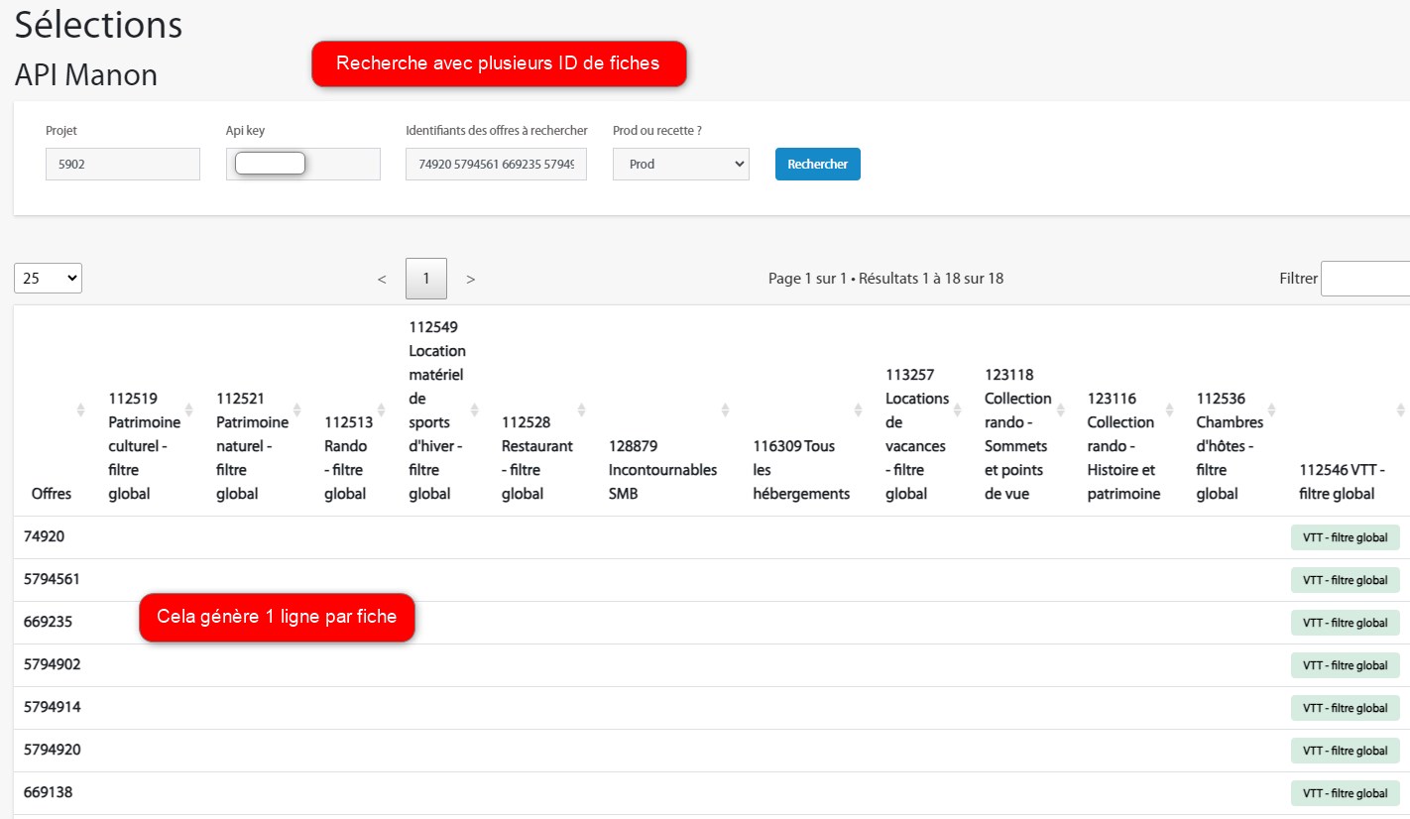Go to the next results page arrow
The image size is (1410, 819).
470,280
